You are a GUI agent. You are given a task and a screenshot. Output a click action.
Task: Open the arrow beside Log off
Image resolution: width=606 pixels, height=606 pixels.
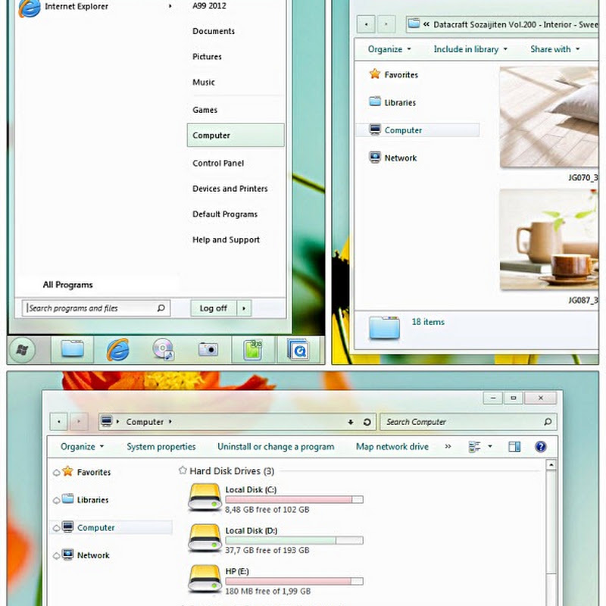tap(244, 308)
